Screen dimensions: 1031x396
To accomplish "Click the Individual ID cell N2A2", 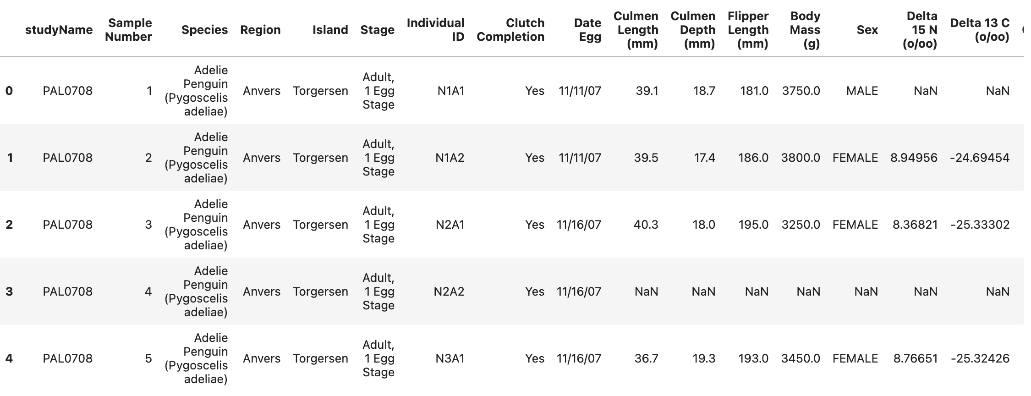I will [449, 291].
